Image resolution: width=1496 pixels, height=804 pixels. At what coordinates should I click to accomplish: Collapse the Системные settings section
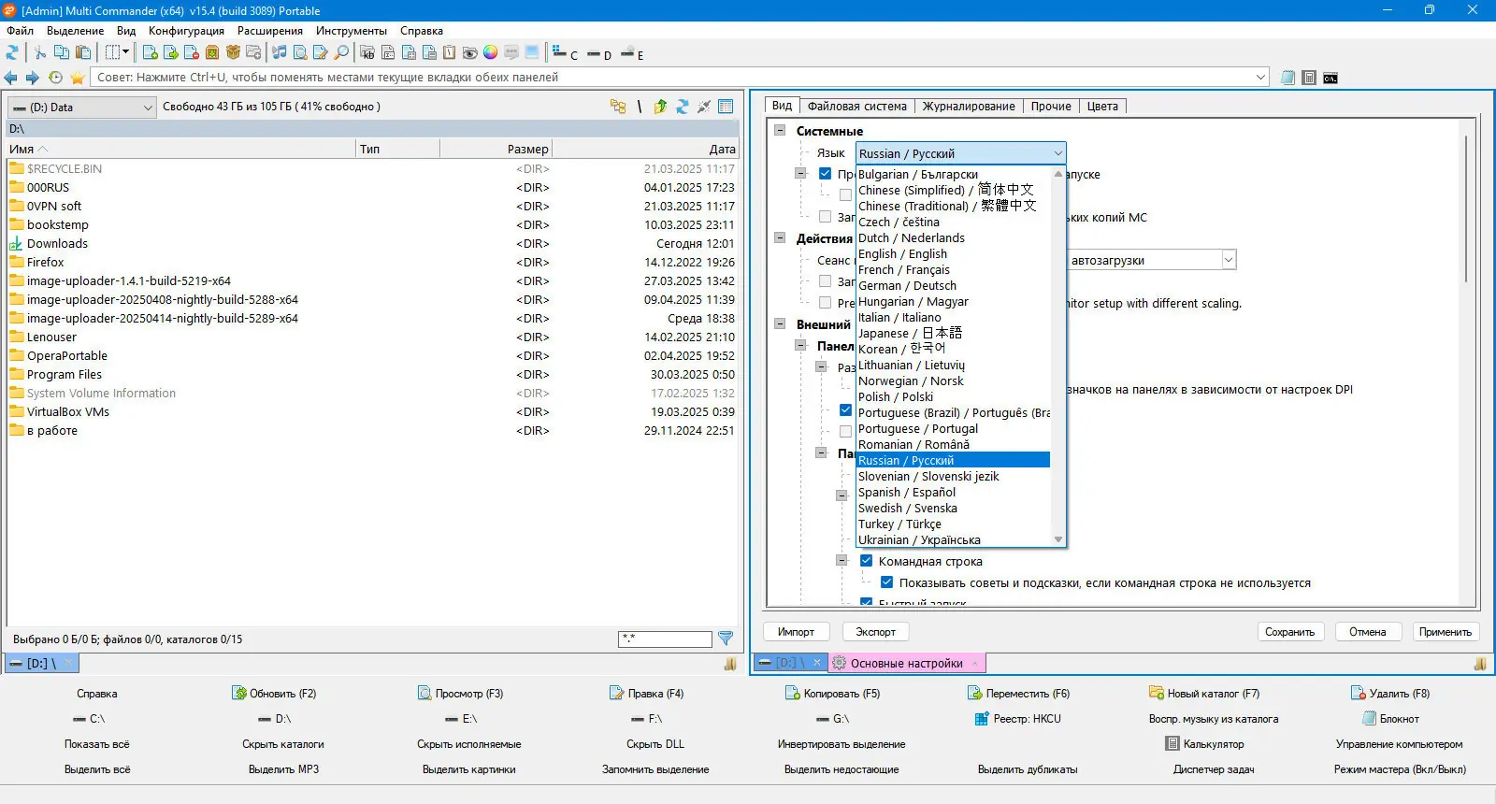[780, 131]
